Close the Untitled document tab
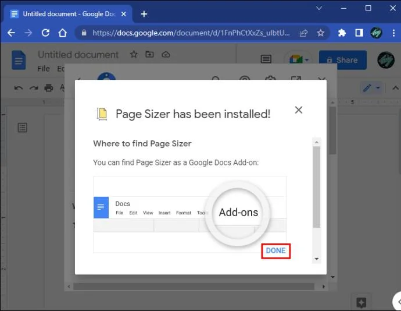Viewport: 401px width, 311px height. coord(124,14)
